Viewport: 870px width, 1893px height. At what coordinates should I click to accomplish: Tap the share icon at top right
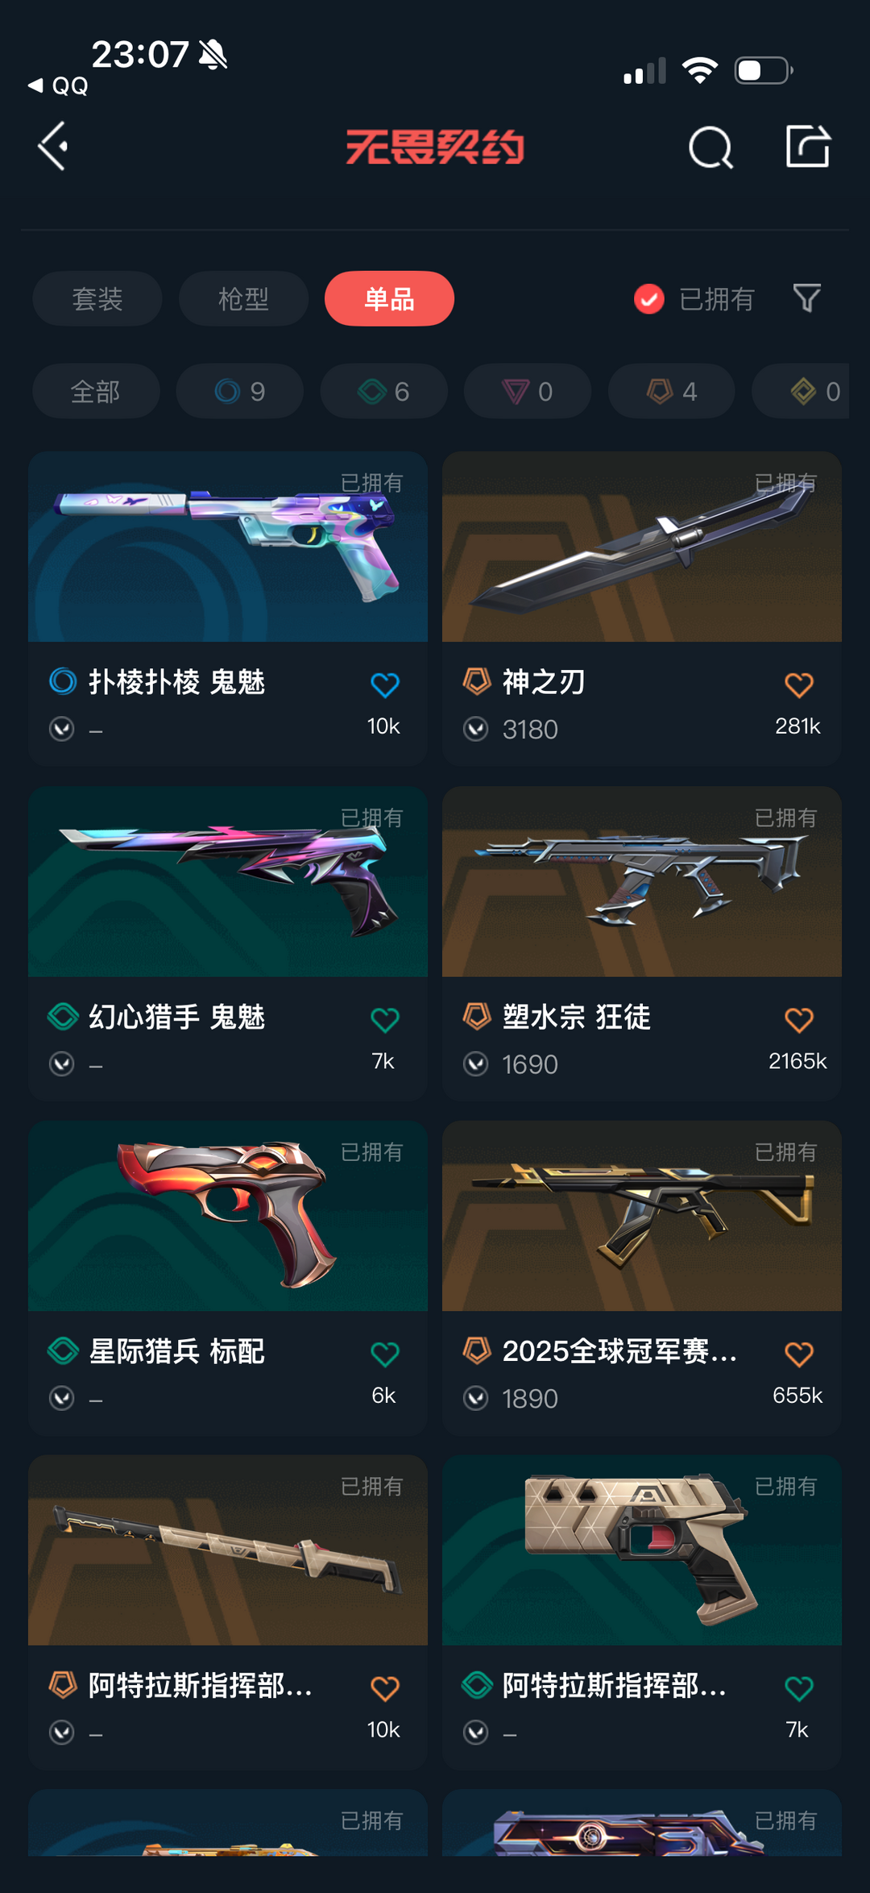click(808, 146)
